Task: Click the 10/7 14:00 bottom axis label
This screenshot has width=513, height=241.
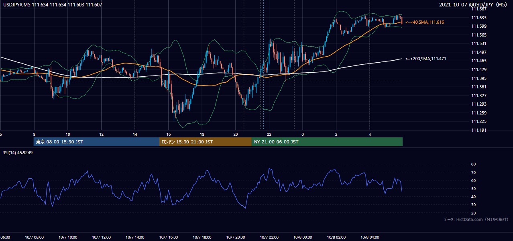Action: tap(135, 237)
